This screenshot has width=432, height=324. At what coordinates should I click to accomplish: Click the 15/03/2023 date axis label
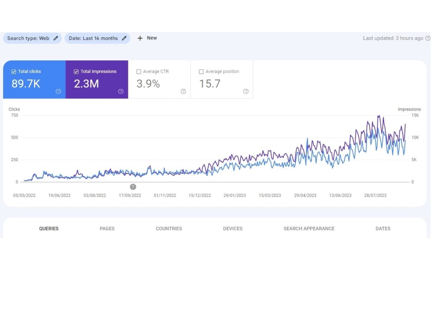(270, 196)
